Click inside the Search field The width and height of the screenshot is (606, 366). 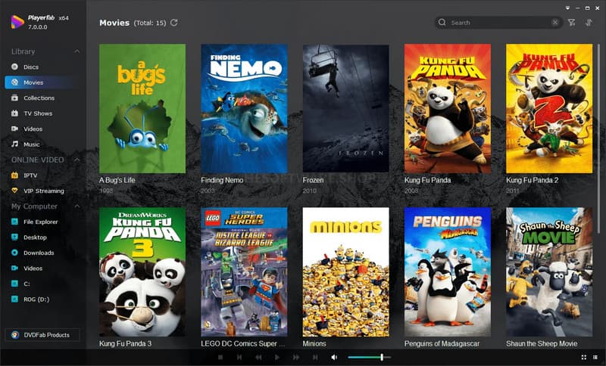click(498, 23)
